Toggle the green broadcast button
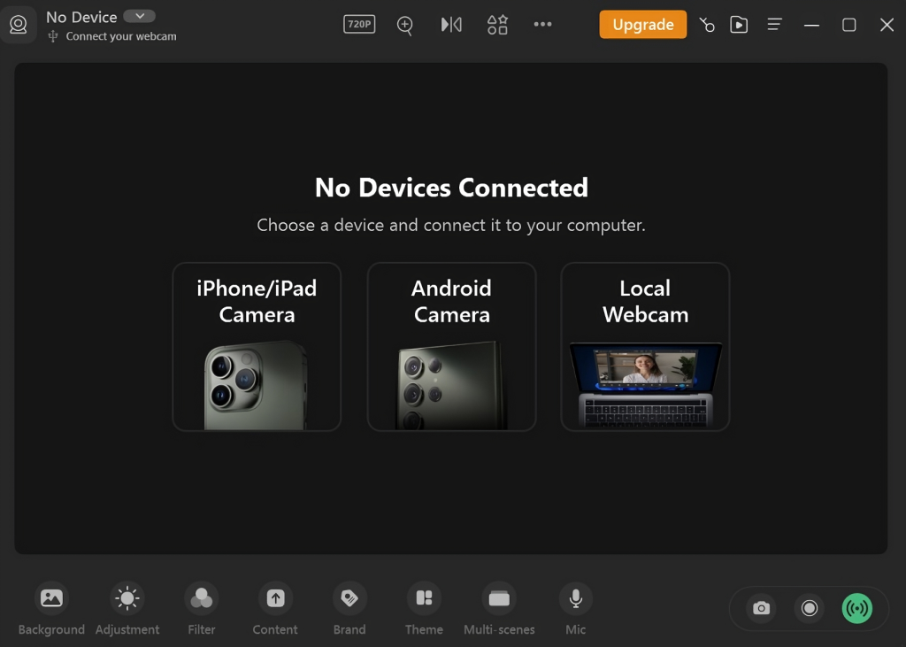Image resolution: width=906 pixels, height=647 pixels. (856, 608)
